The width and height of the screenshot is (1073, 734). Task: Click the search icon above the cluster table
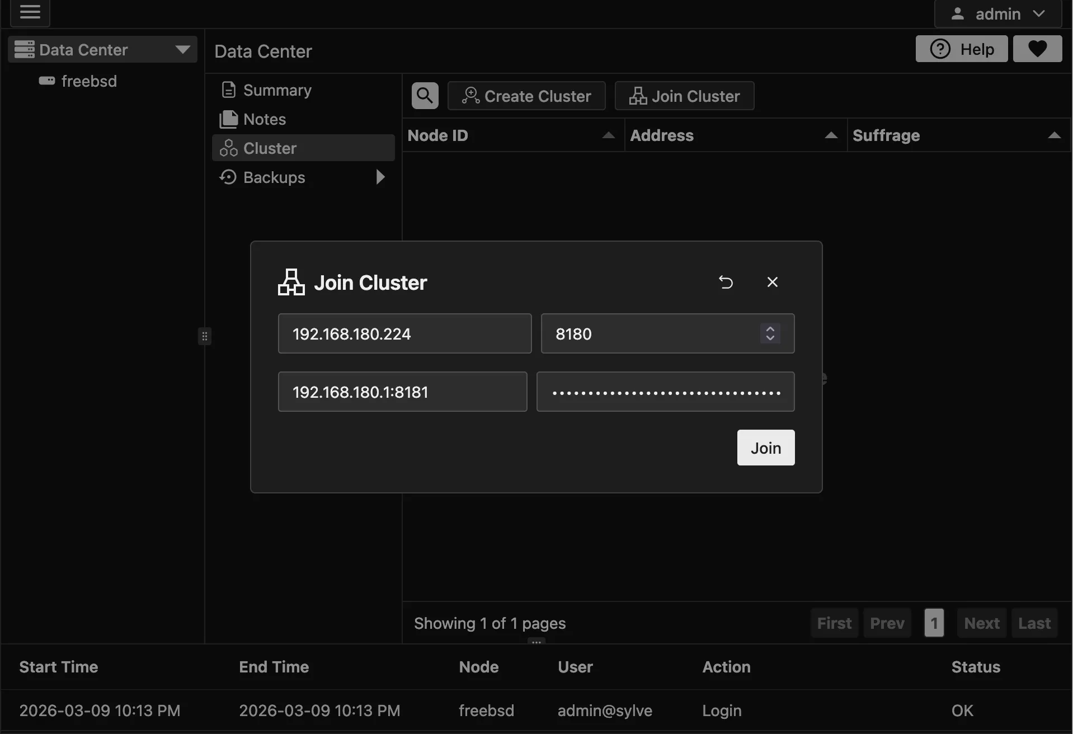coord(425,95)
